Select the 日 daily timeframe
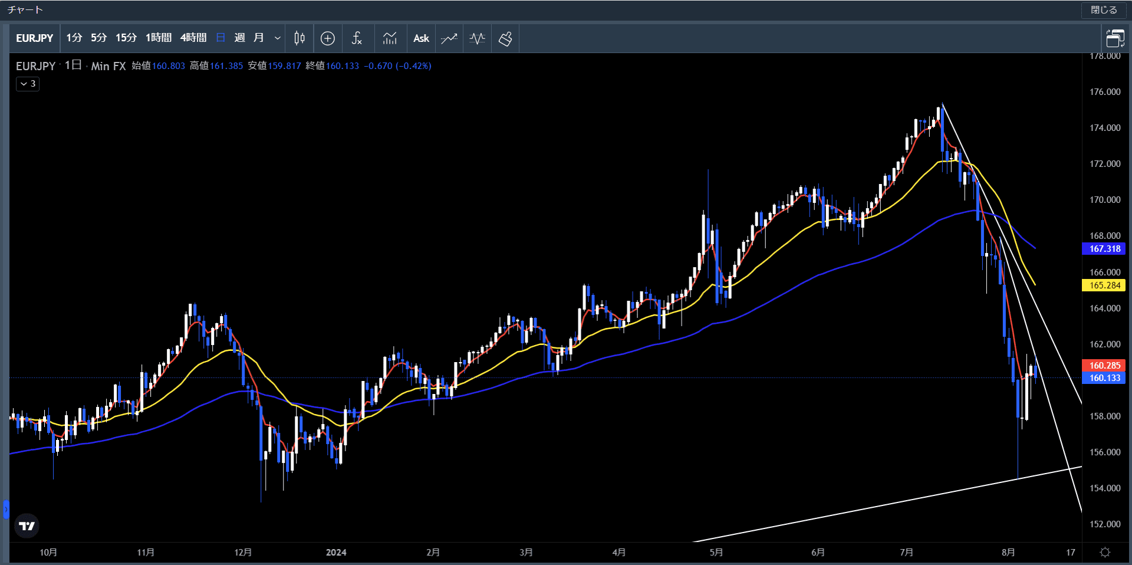Screen dimensions: 1132x565 point(221,38)
